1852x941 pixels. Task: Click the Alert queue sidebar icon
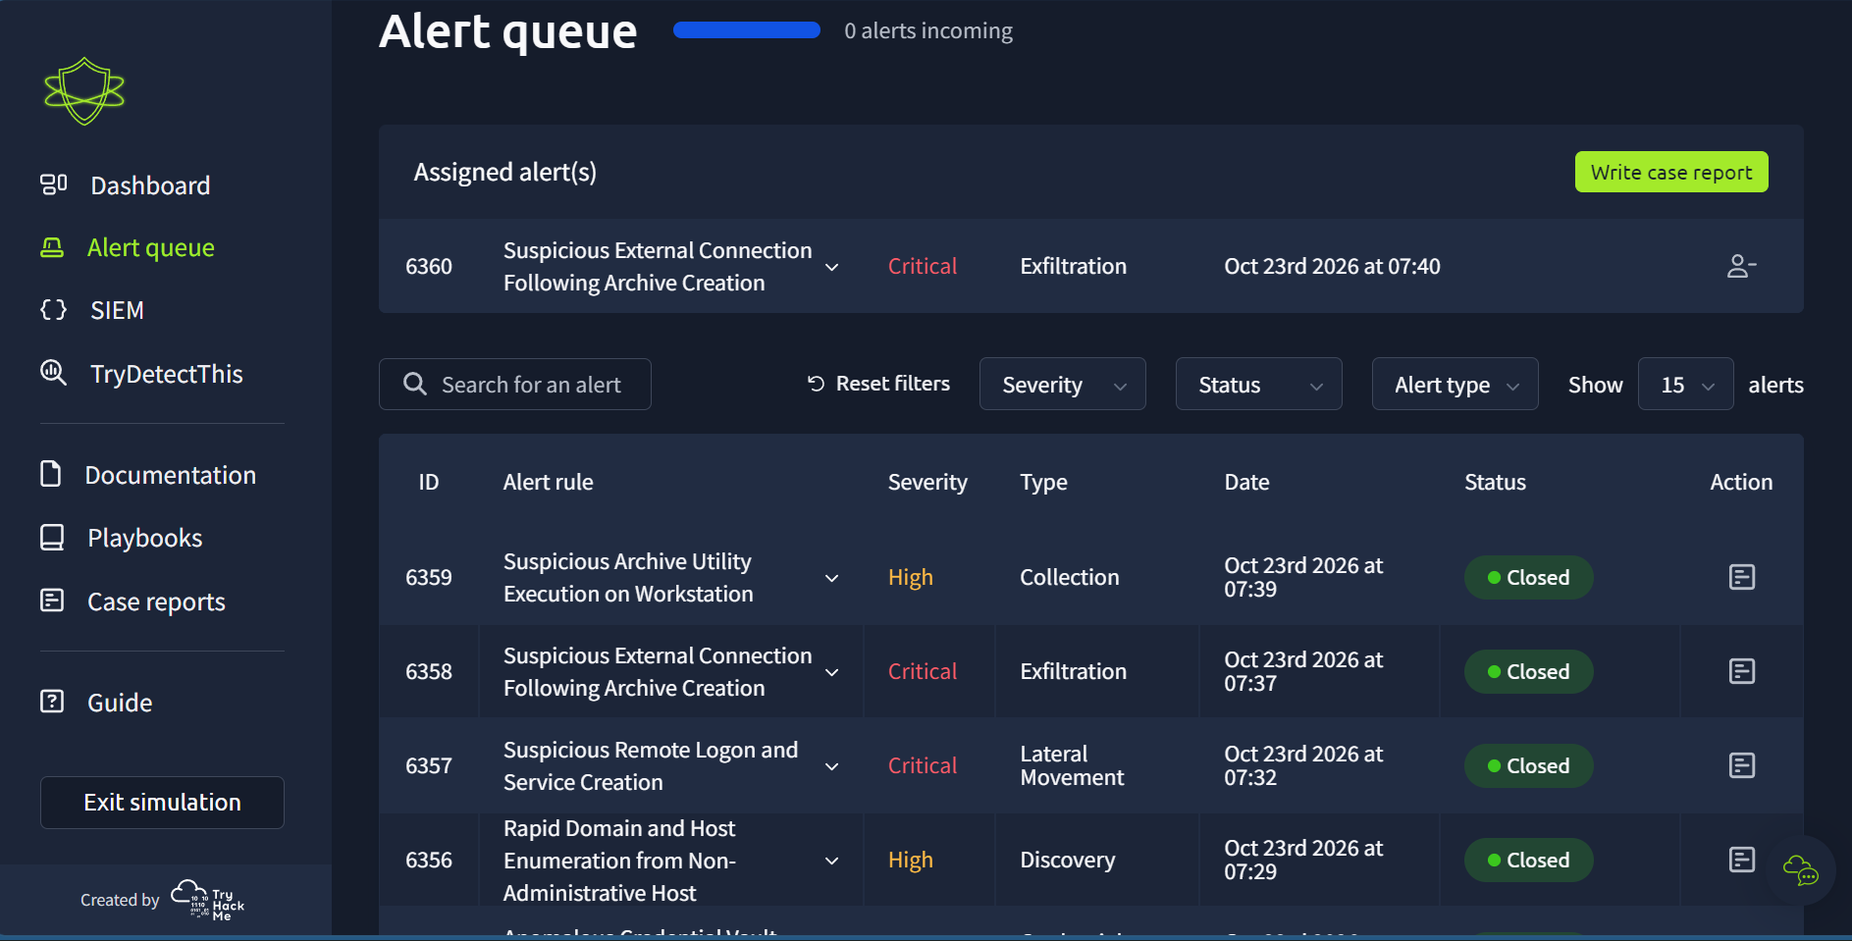coord(52,247)
